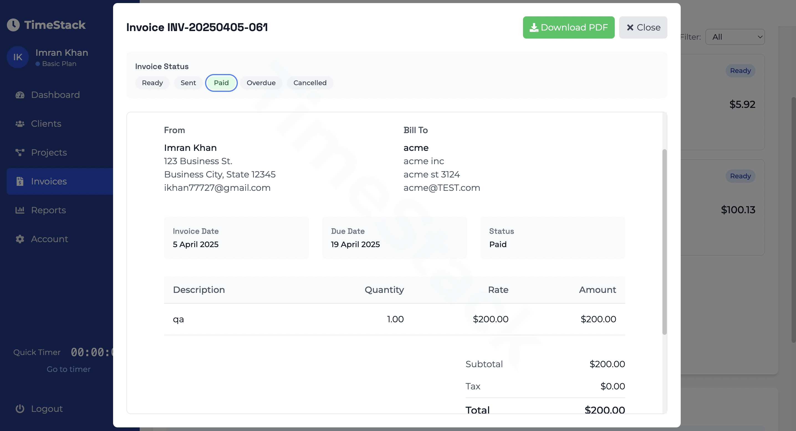Click the Status value Paid in details
This screenshot has width=796, height=431.
[498, 245]
